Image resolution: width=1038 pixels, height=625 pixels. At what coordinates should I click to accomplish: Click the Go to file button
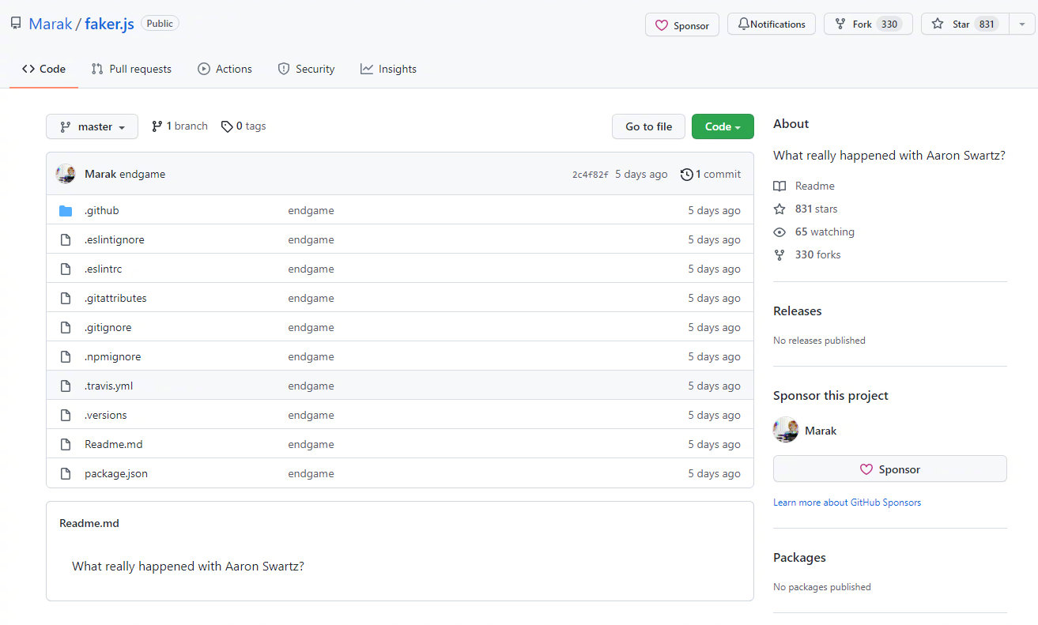pyautogui.click(x=648, y=126)
